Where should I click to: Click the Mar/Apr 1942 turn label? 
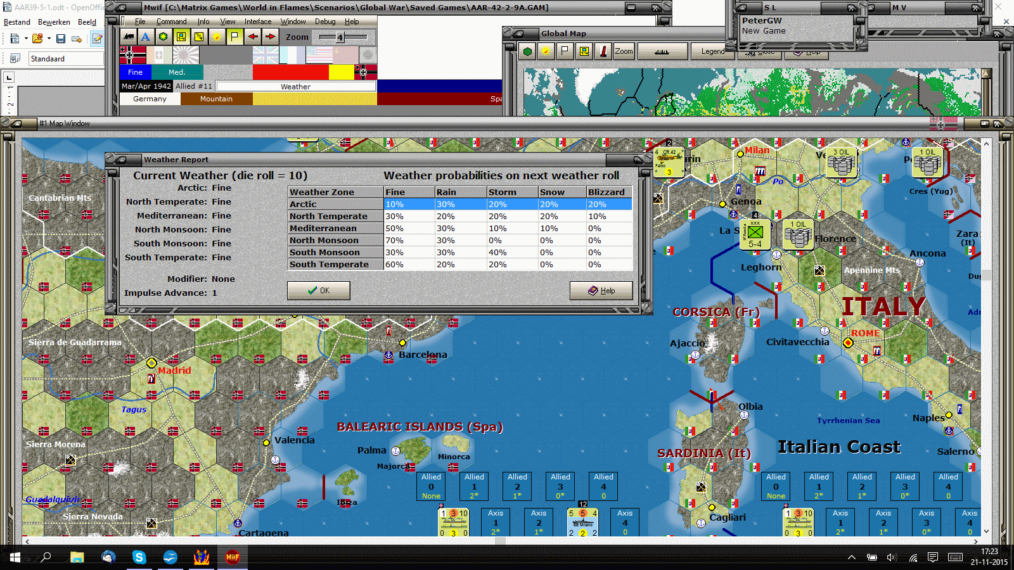tap(146, 86)
